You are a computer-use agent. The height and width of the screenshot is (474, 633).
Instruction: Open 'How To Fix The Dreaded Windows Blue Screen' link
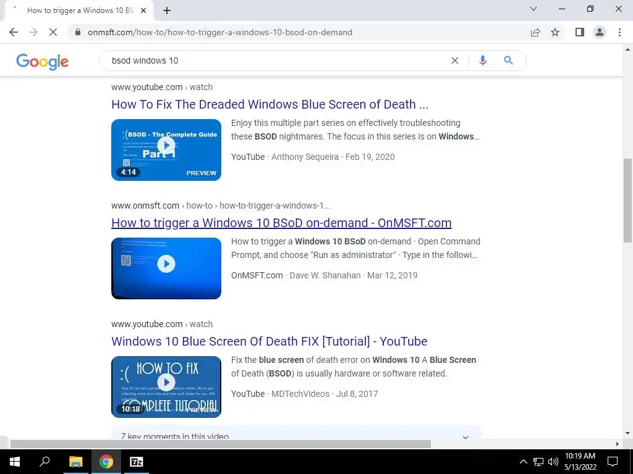point(270,104)
